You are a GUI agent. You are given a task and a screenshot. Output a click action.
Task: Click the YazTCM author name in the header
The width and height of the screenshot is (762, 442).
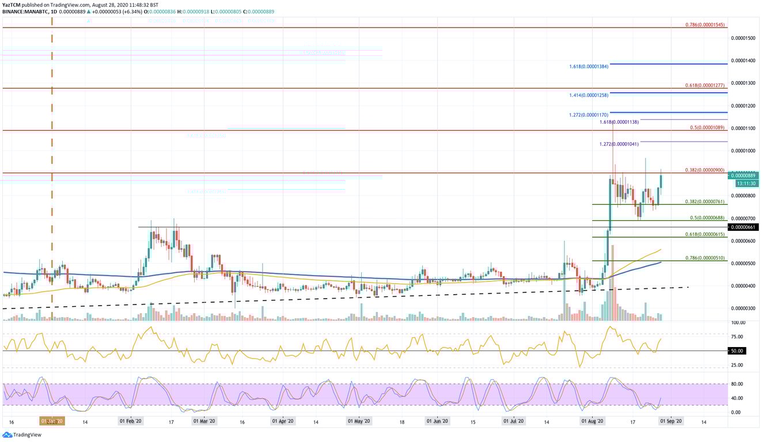click(12, 4)
